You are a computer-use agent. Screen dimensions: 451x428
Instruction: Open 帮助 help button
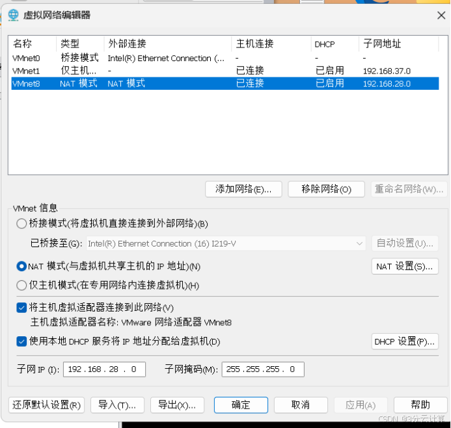pyautogui.click(x=420, y=405)
